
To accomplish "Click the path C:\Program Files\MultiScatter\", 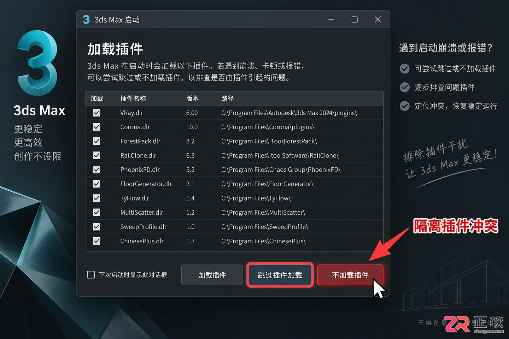I will click(x=263, y=213).
